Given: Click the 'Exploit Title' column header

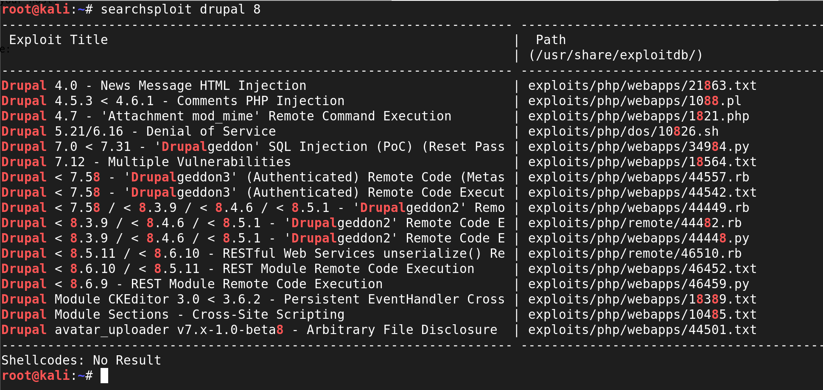Looking at the screenshot, I should coord(59,40).
